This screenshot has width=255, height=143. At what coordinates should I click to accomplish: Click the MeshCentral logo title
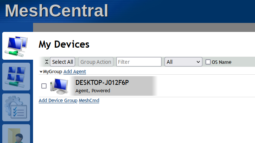[57, 11]
